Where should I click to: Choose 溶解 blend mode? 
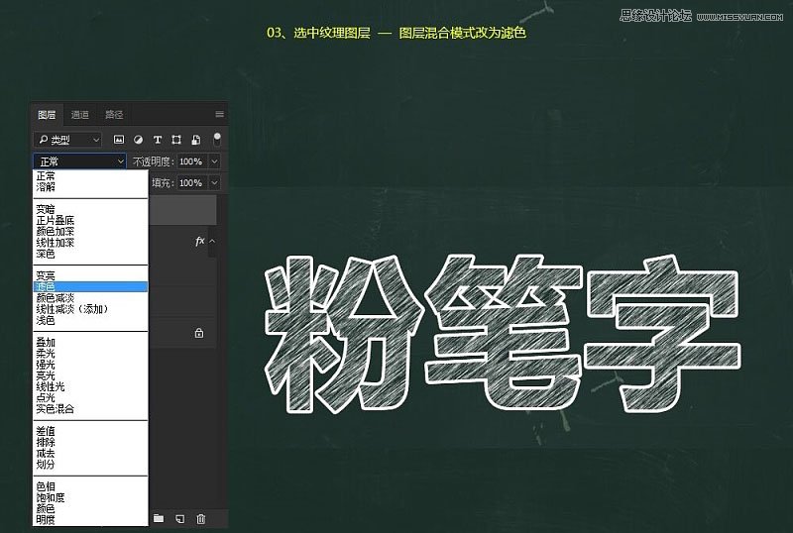90,187
